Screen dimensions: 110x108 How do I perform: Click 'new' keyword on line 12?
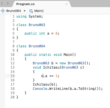click(63, 63)
